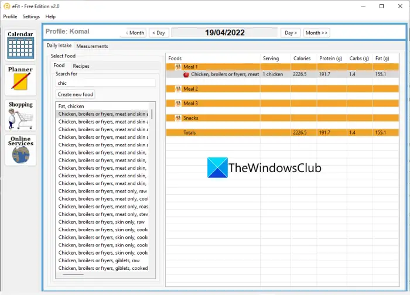Click the Foods column header

[213, 59]
